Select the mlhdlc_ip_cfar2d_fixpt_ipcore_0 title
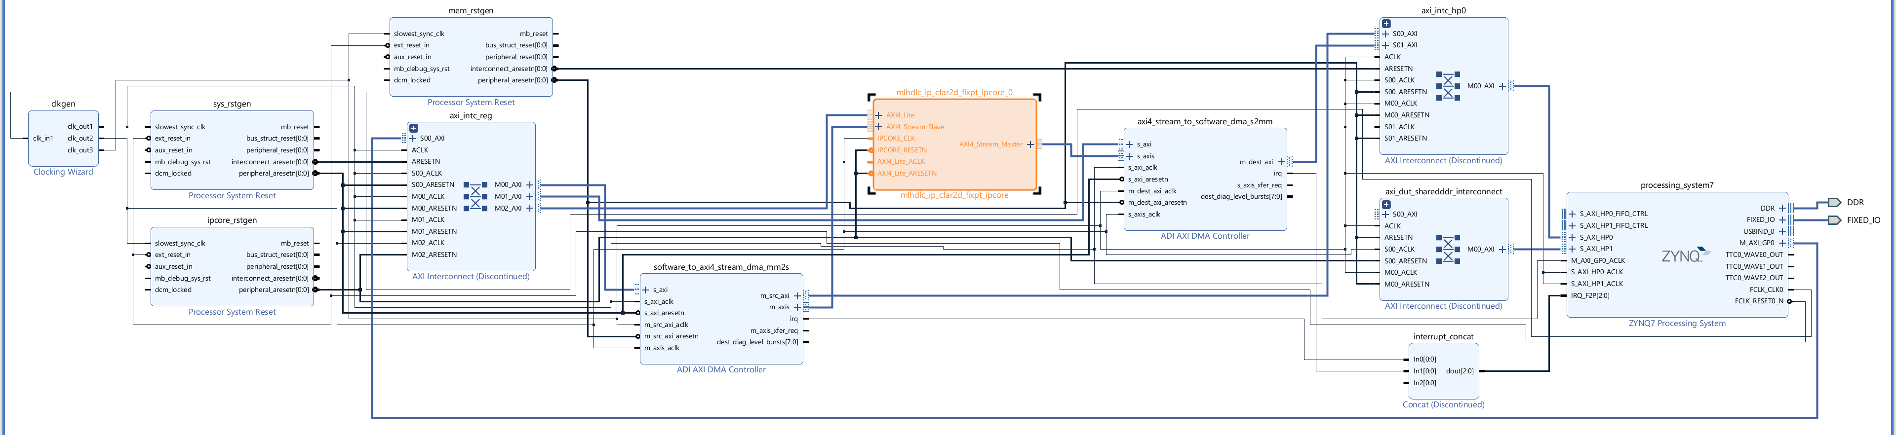 [954, 93]
